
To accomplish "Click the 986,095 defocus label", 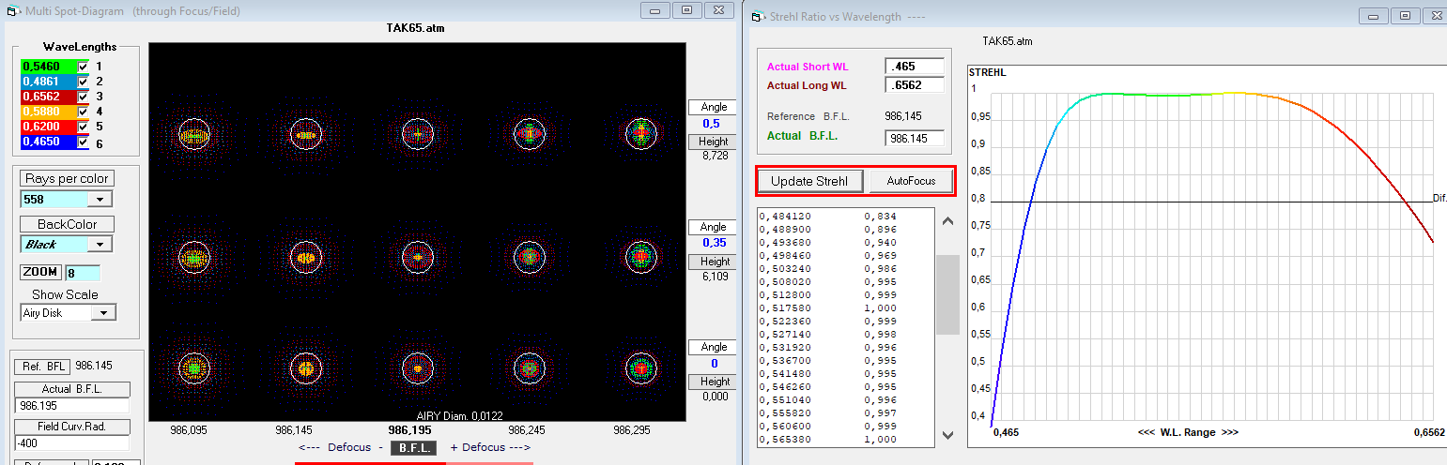I will tap(191, 430).
